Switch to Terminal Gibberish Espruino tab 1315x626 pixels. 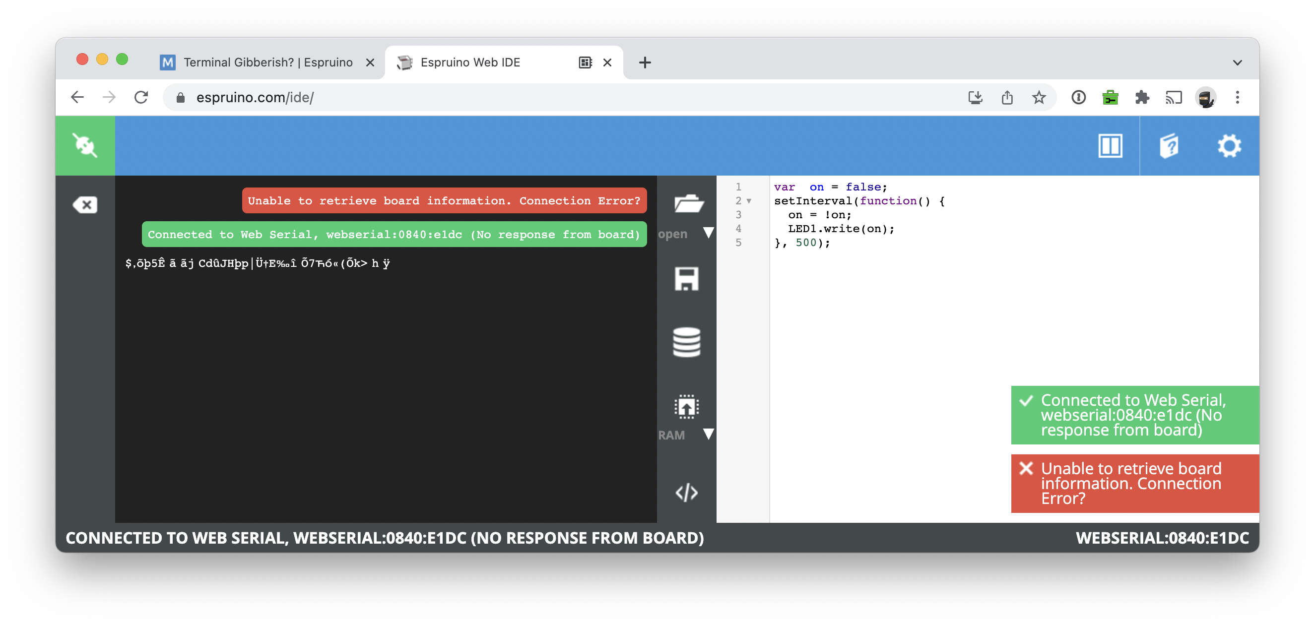(x=267, y=62)
